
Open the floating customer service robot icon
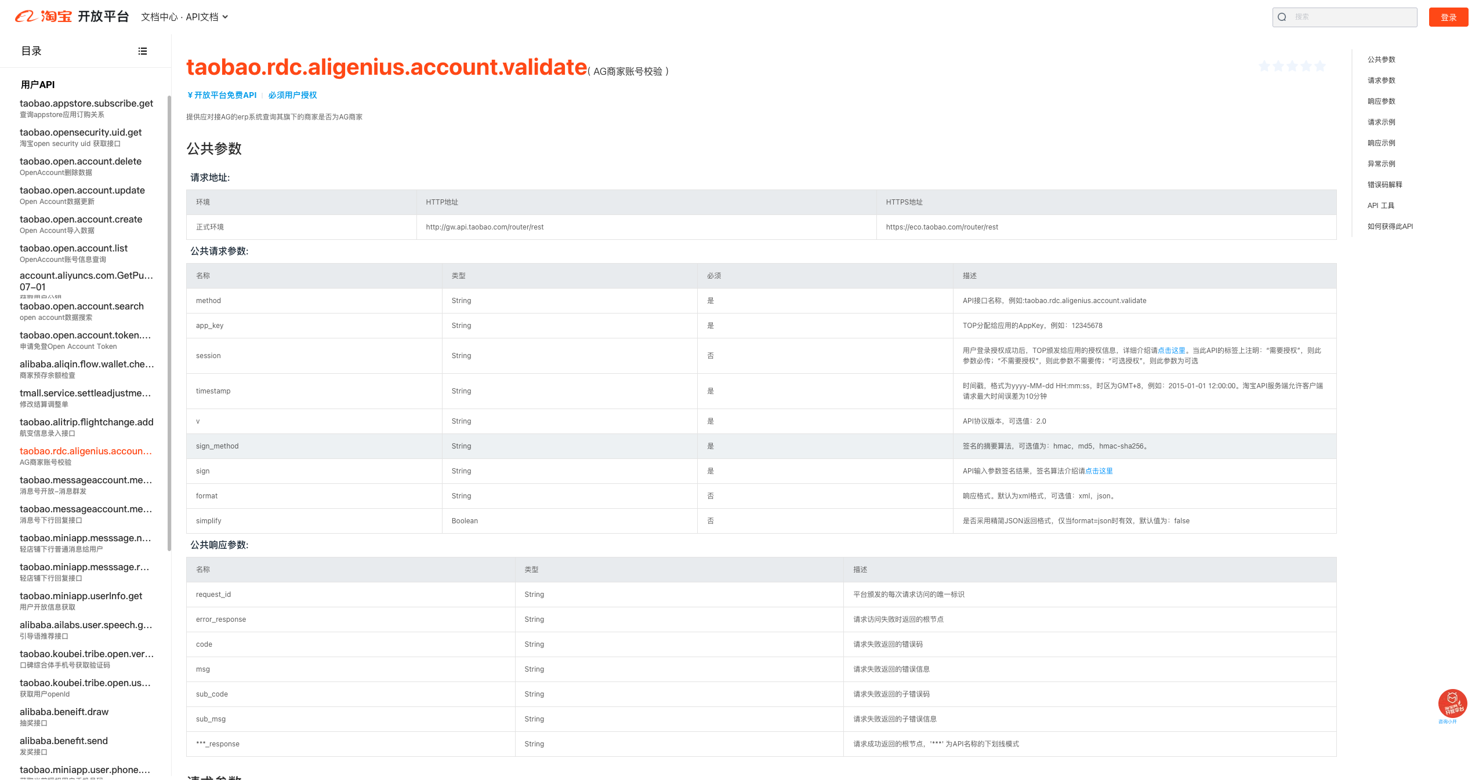click(x=1452, y=704)
